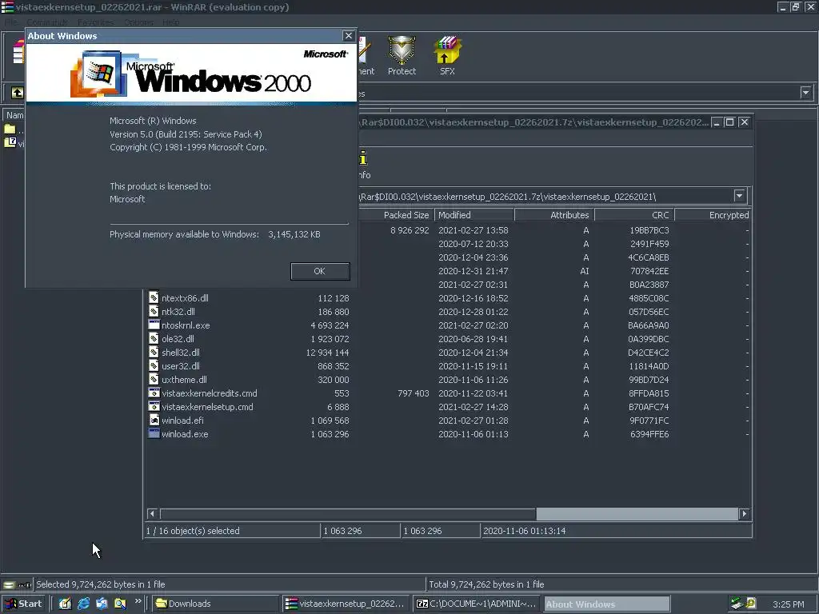The height and width of the screenshot is (614, 819).
Task: Click WinRAR status bar drive icon
Action: pos(10,584)
